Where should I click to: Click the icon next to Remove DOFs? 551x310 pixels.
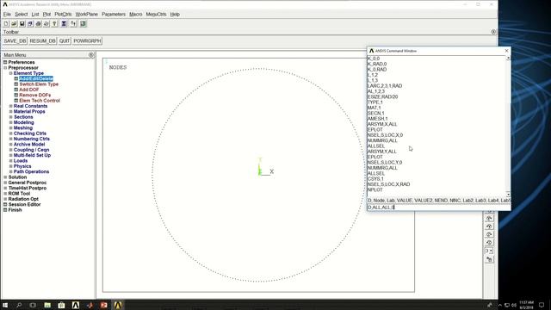pos(16,95)
